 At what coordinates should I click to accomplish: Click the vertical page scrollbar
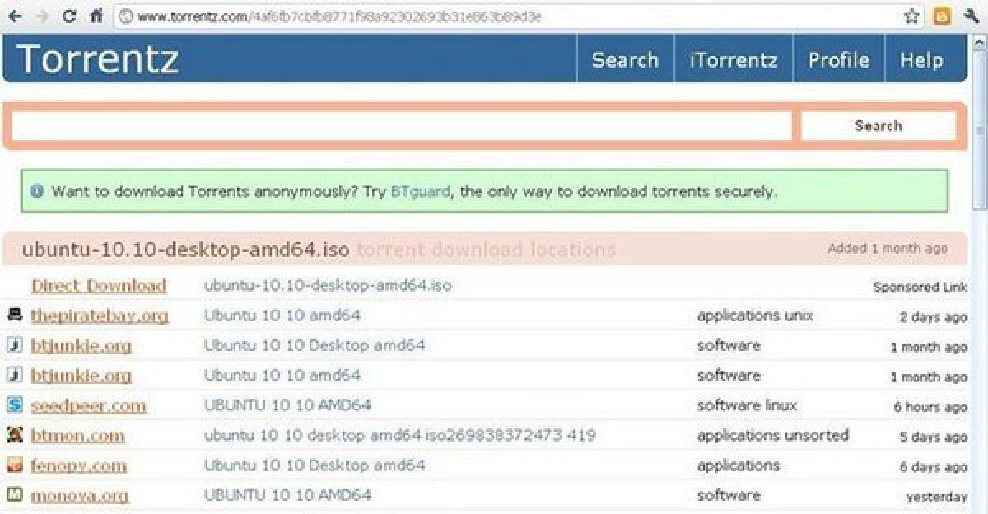(x=980, y=272)
